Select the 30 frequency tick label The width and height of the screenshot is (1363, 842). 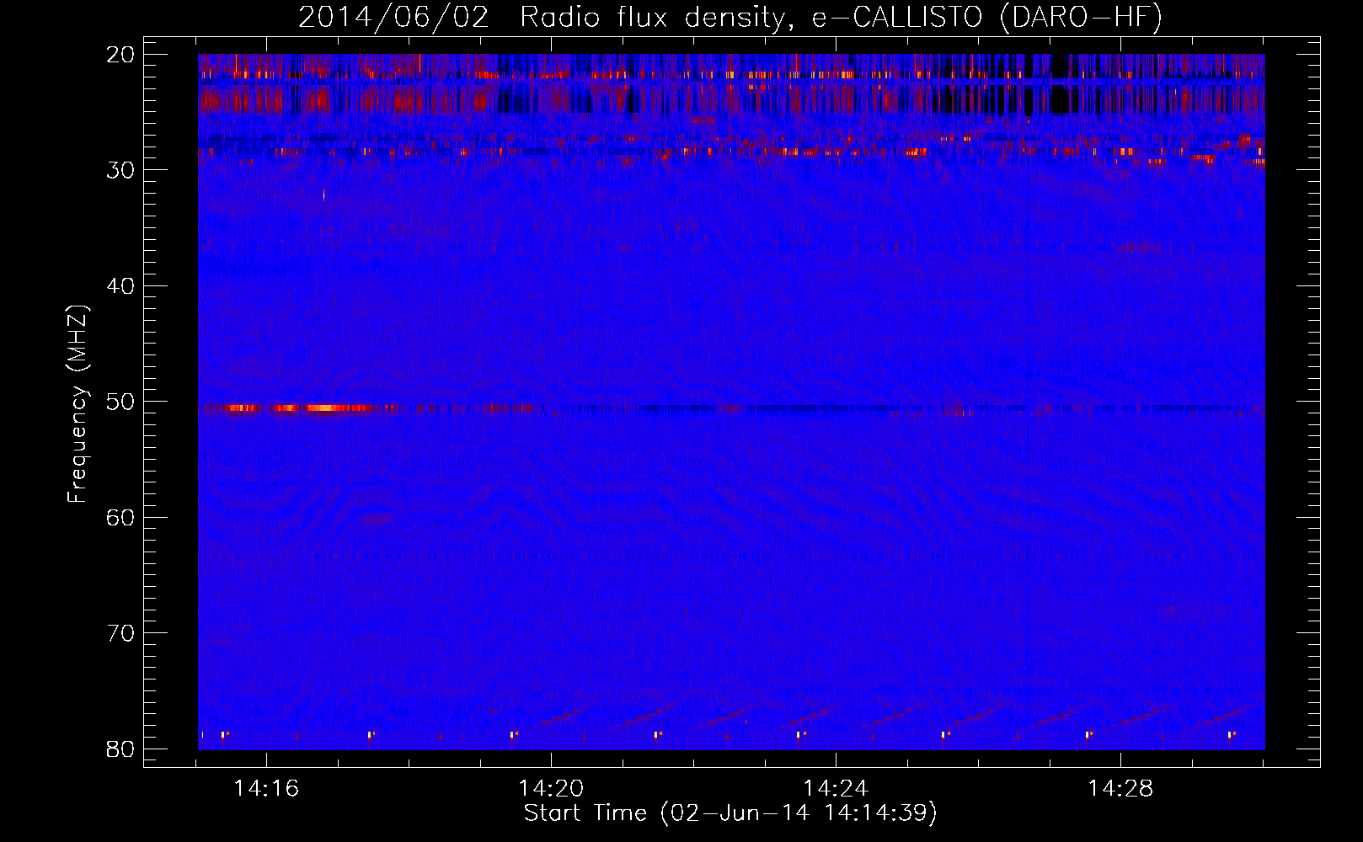(x=120, y=170)
